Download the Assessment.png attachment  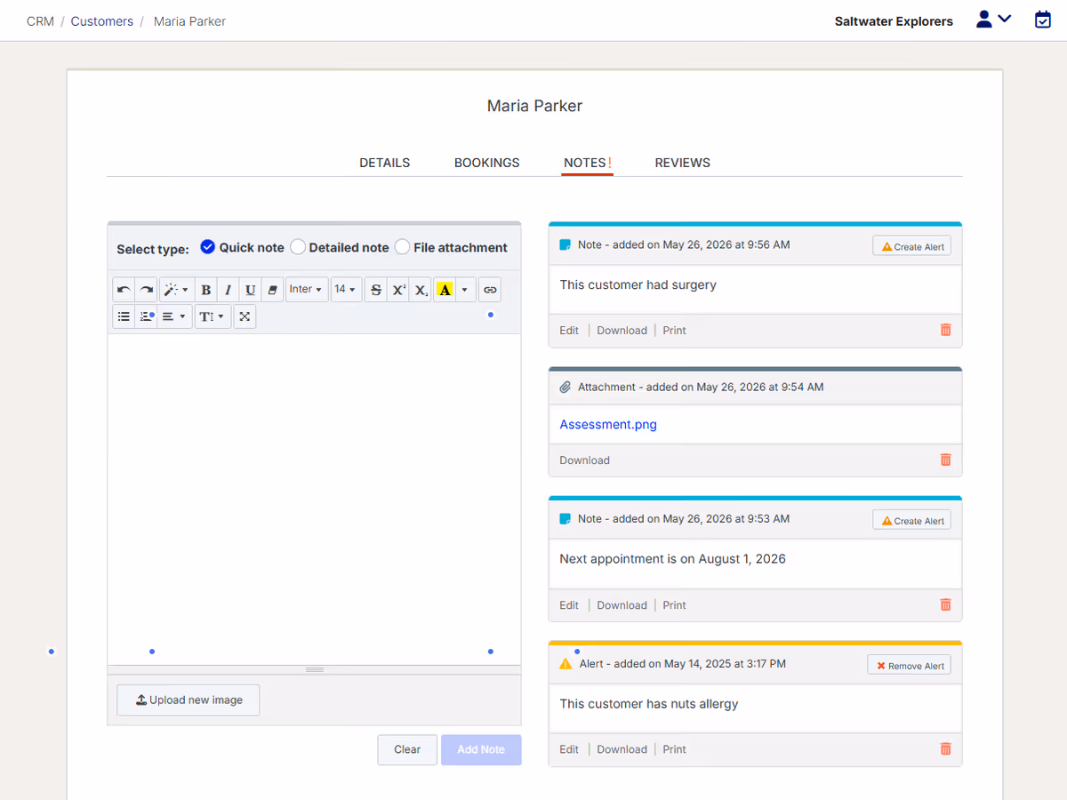point(584,460)
